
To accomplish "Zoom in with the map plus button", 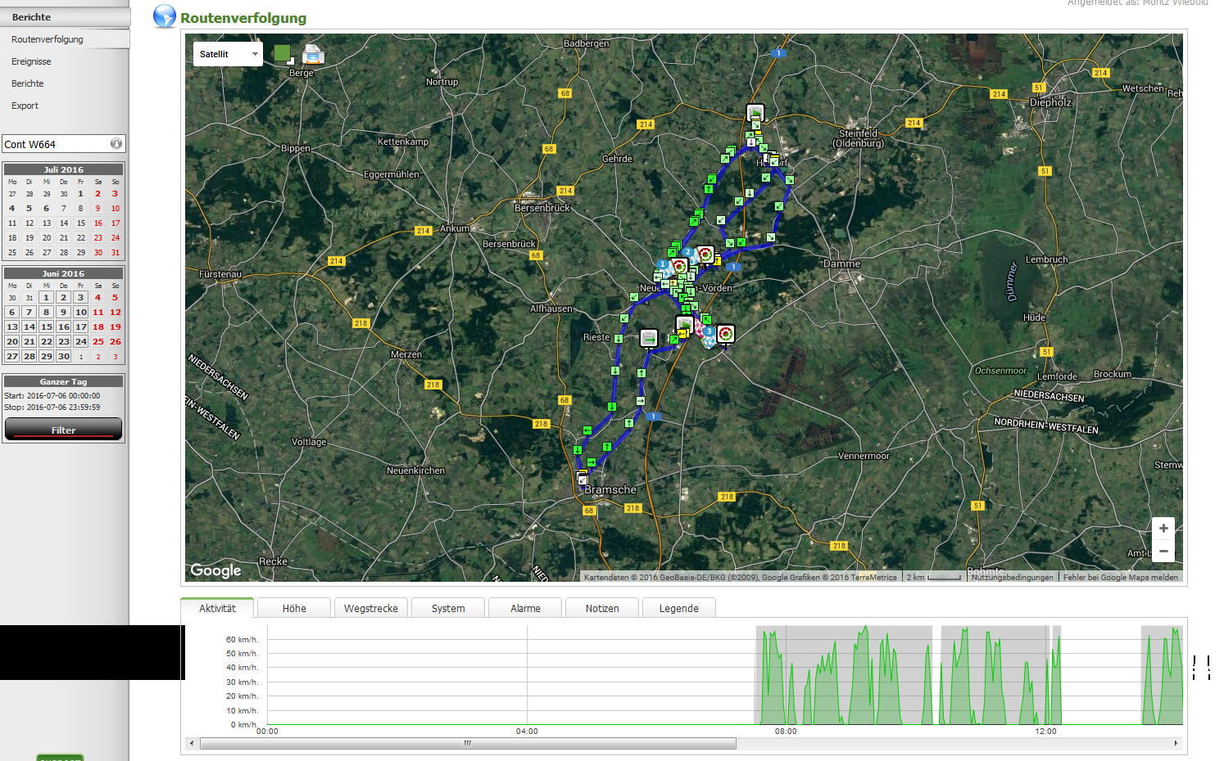I will (x=1163, y=529).
